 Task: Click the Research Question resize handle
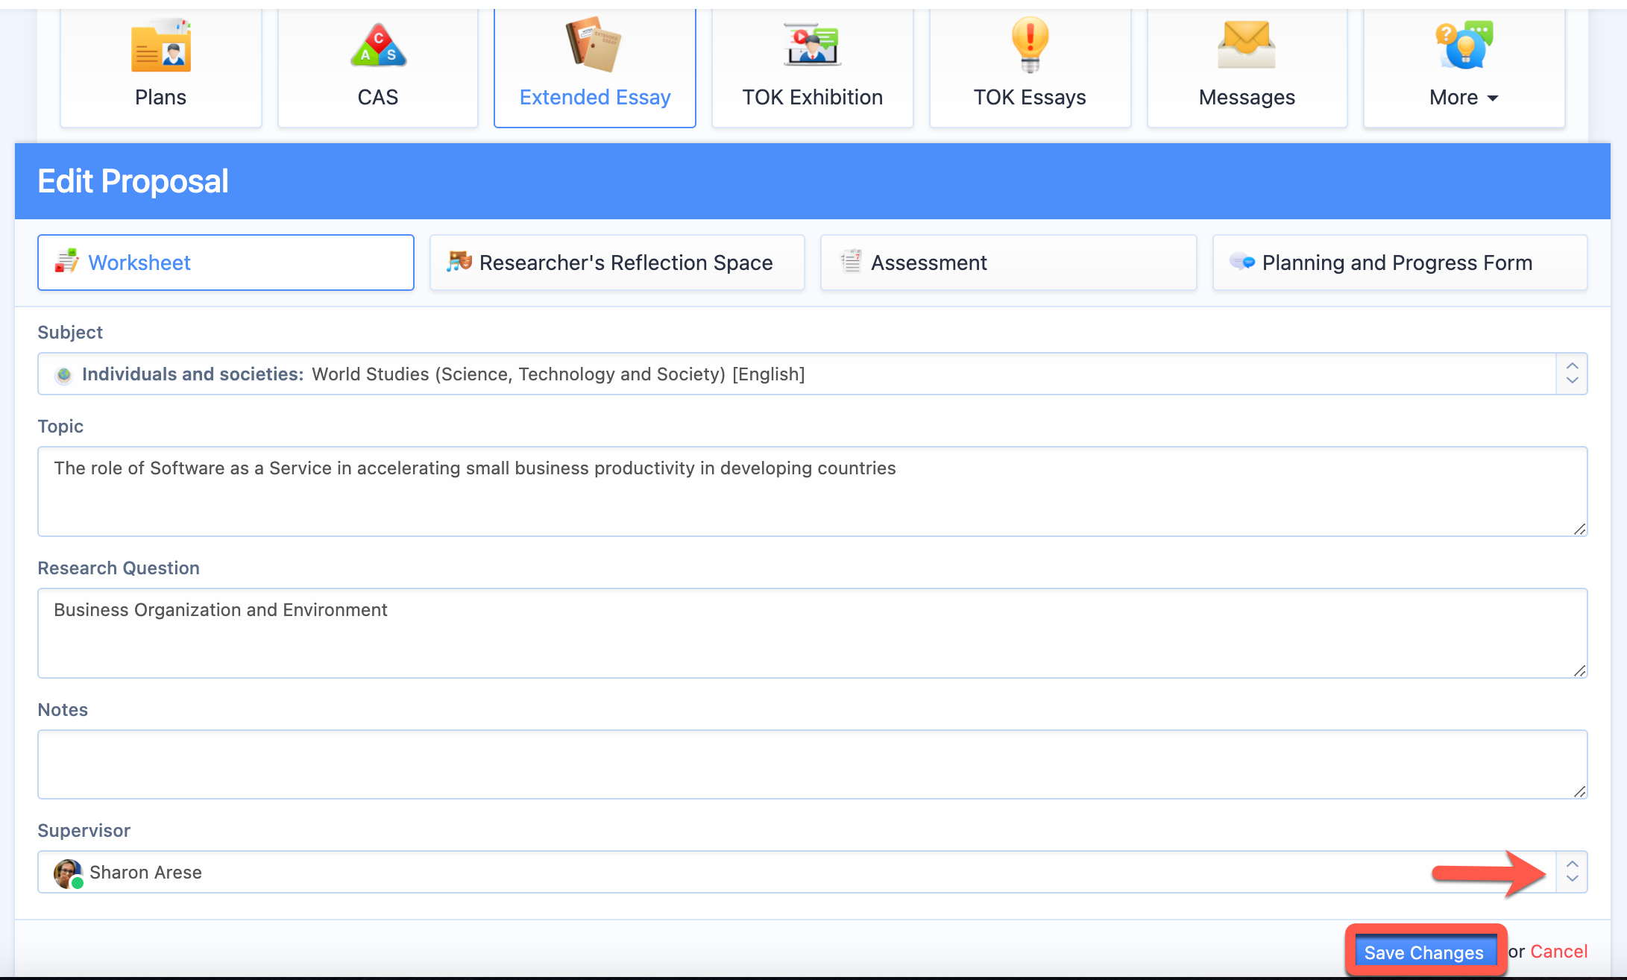[1579, 670]
